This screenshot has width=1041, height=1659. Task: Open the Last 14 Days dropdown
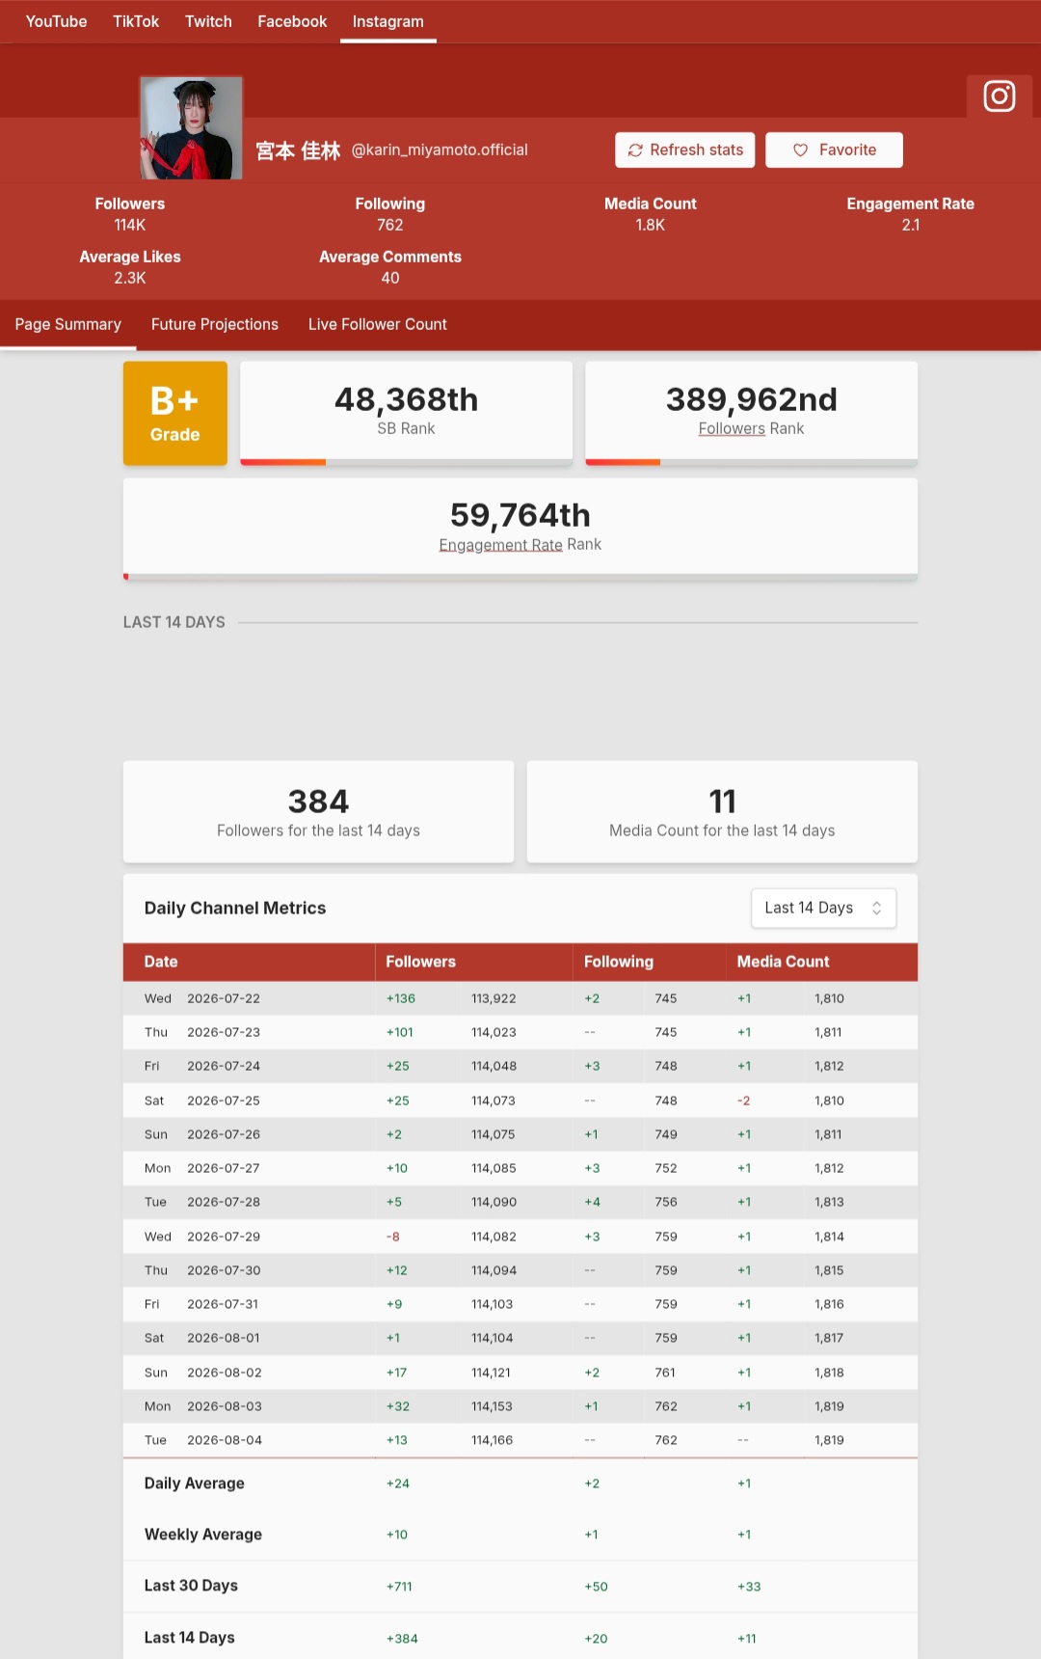tap(823, 908)
